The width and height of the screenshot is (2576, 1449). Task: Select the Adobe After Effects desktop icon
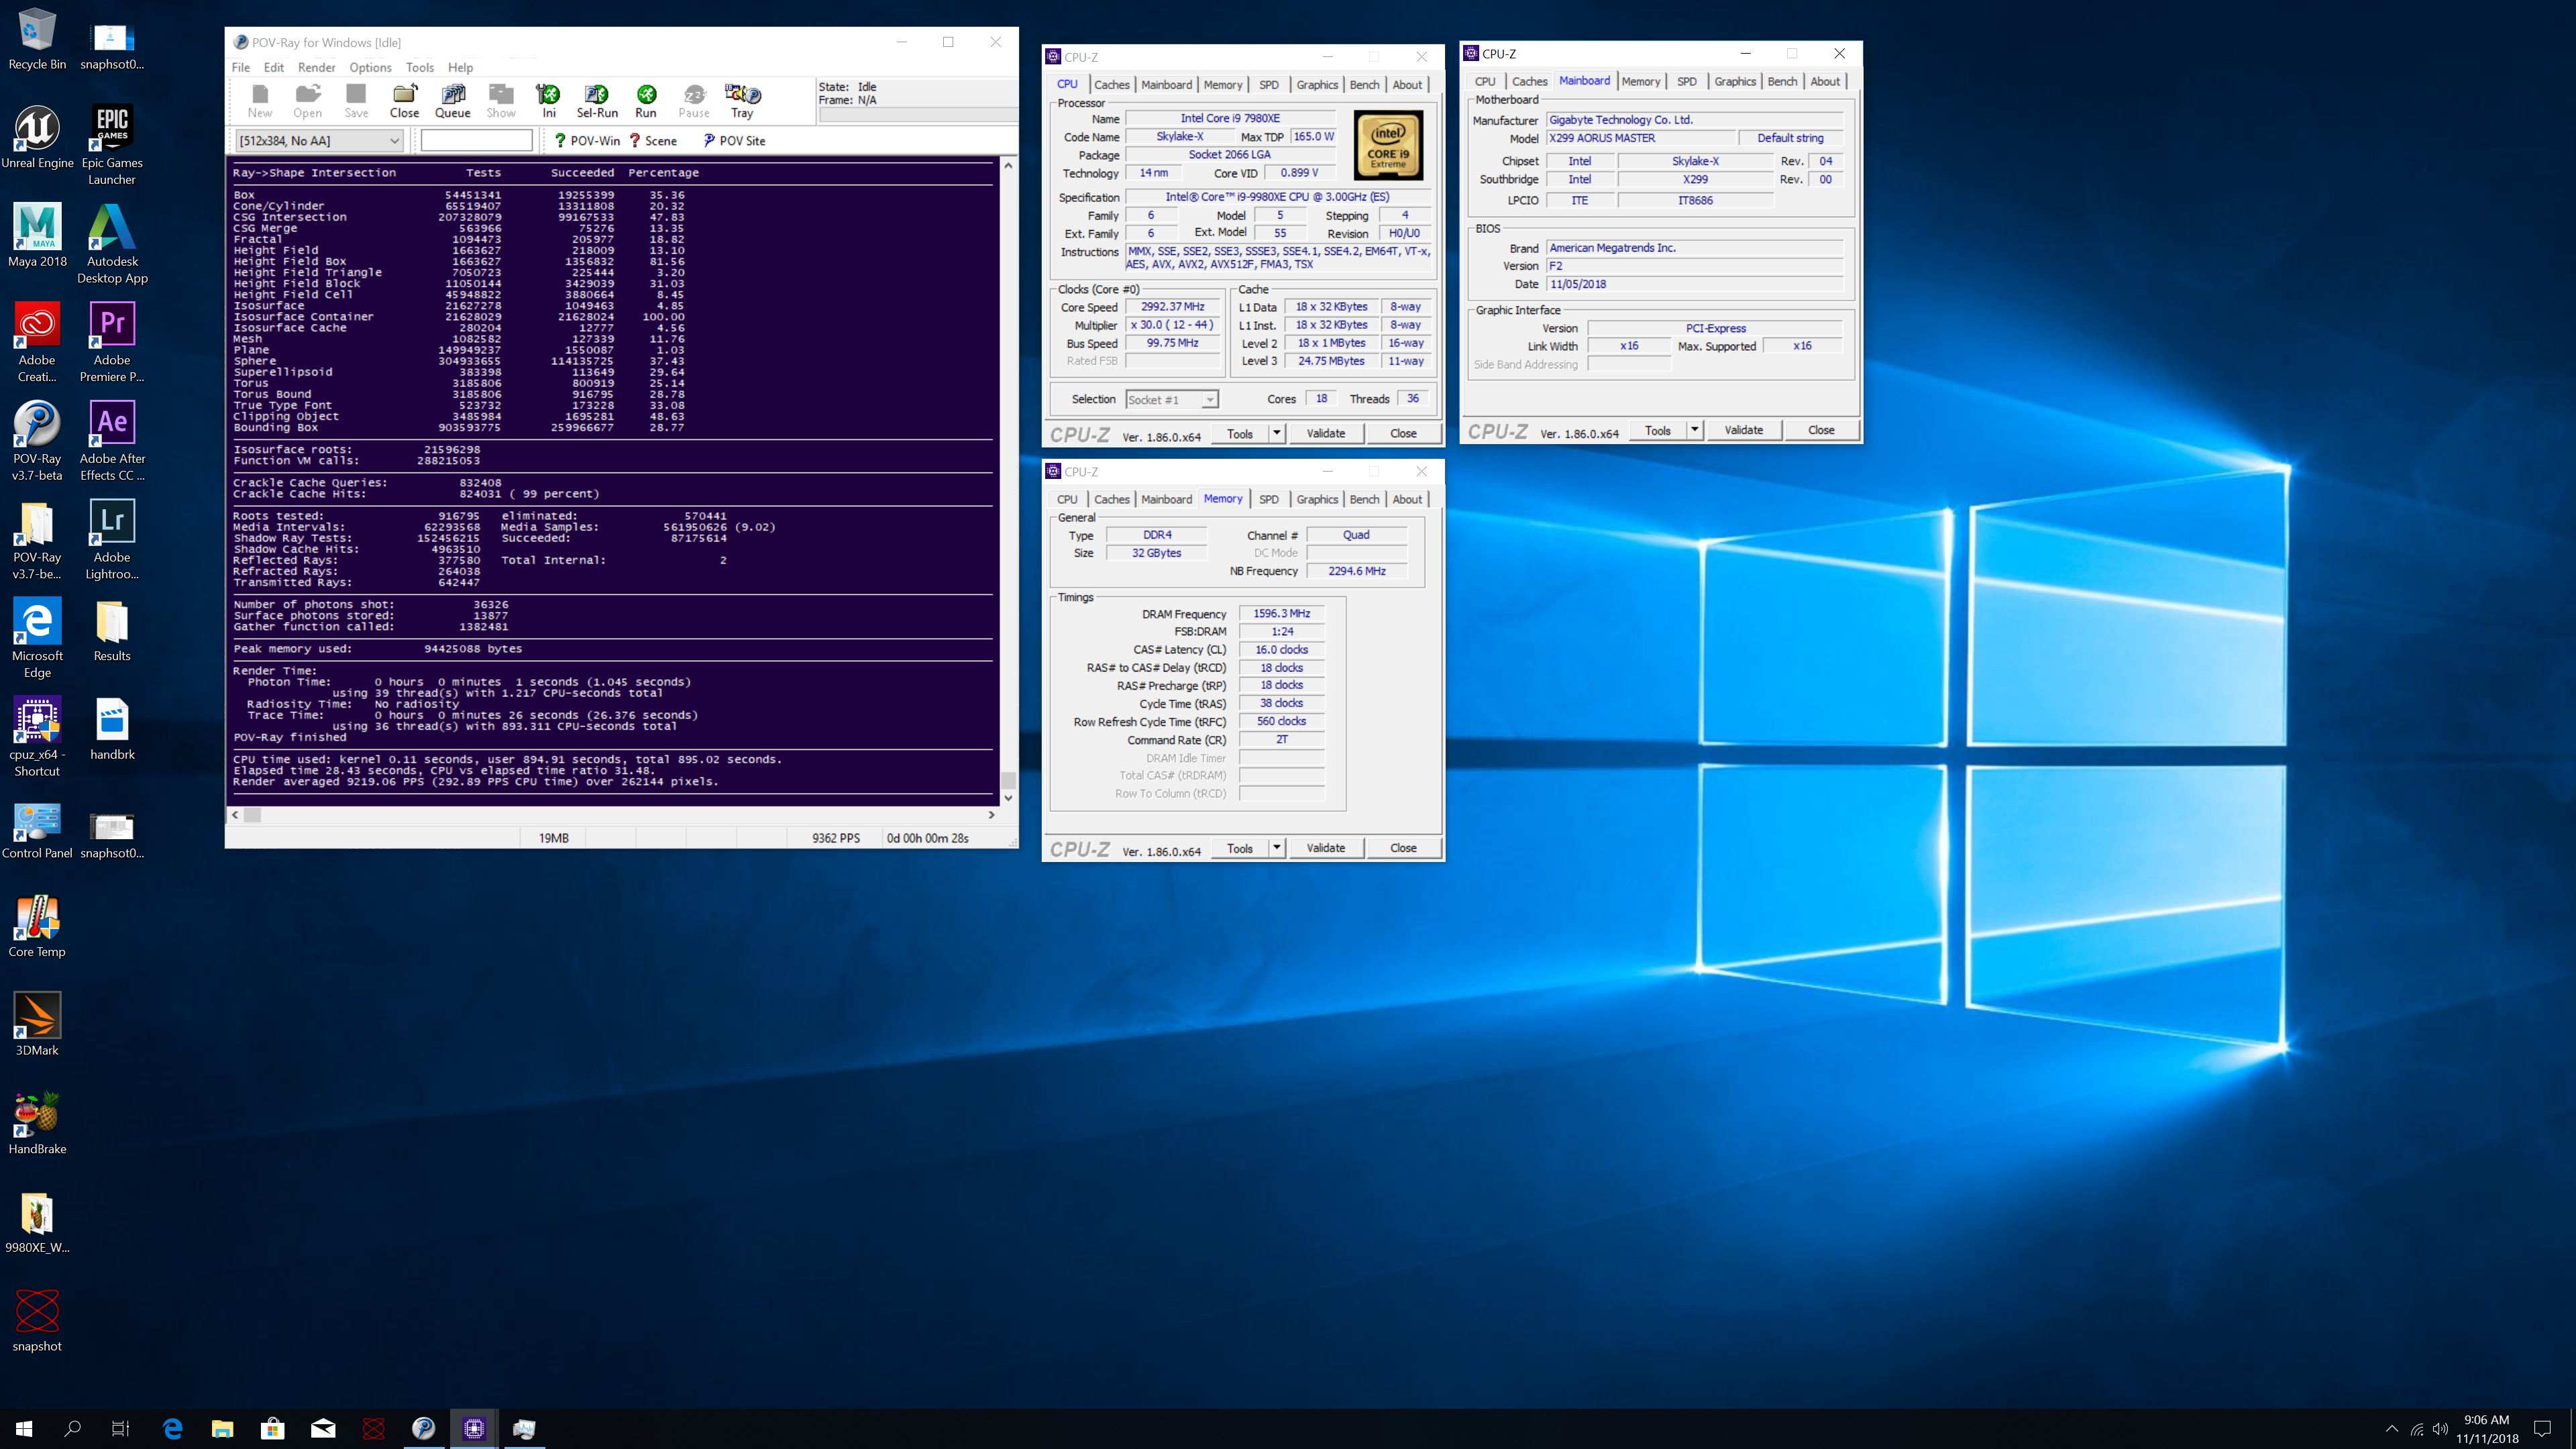tap(112, 441)
